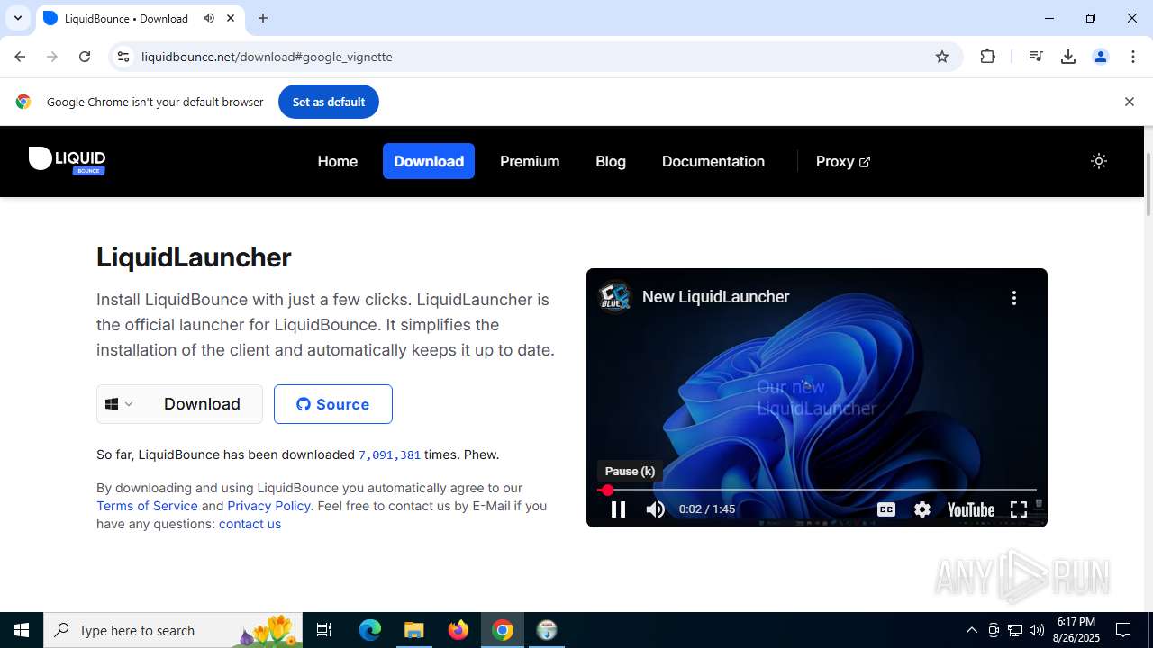The width and height of the screenshot is (1153, 648).
Task: Click the contact us link
Action: [250, 524]
